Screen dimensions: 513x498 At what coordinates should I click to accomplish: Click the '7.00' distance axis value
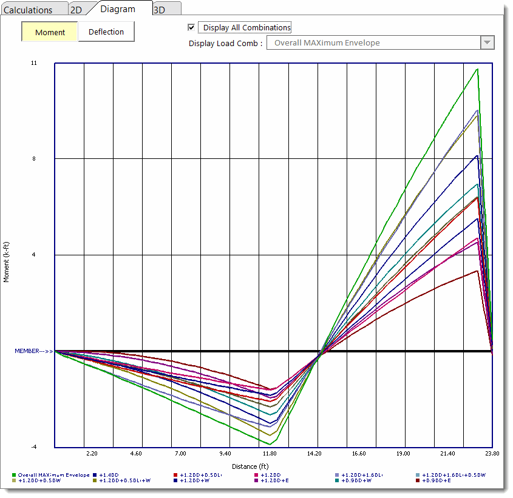pyautogui.click(x=180, y=454)
